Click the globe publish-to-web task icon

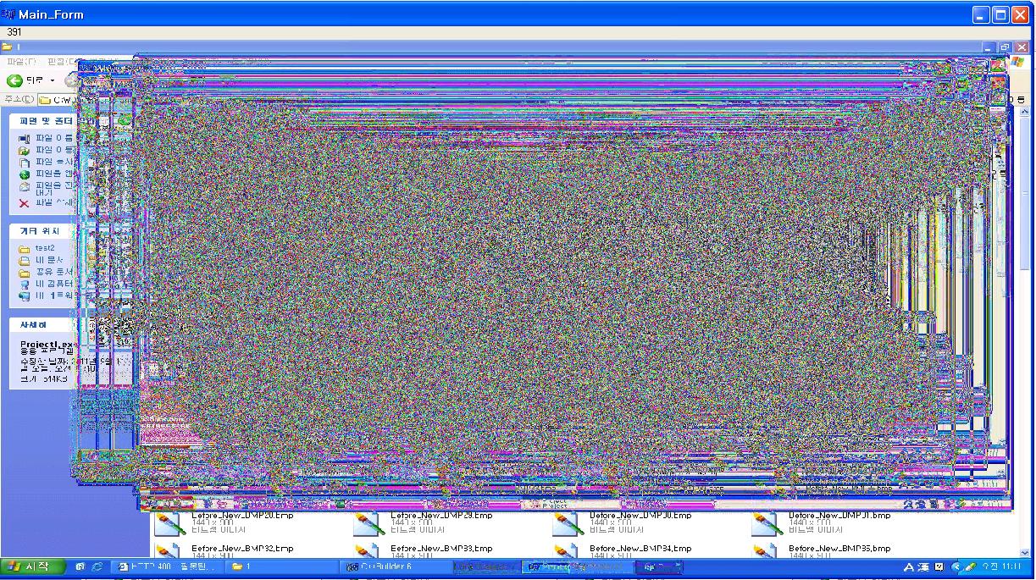coord(25,174)
